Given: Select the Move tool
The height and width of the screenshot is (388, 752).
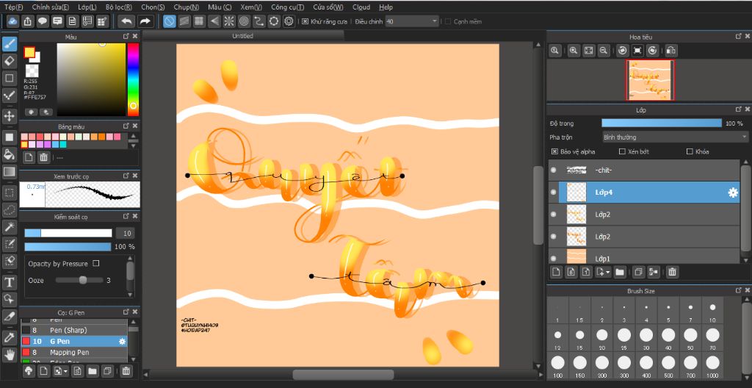Looking at the screenshot, I should (10, 115).
